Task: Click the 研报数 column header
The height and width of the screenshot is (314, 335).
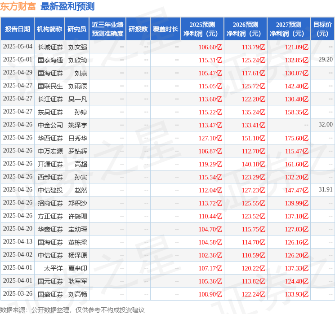Action: pyautogui.click(x=138, y=29)
